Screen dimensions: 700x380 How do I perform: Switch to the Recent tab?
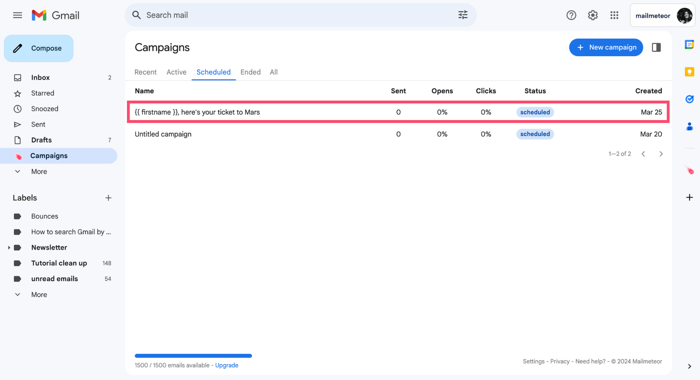[145, 72]
